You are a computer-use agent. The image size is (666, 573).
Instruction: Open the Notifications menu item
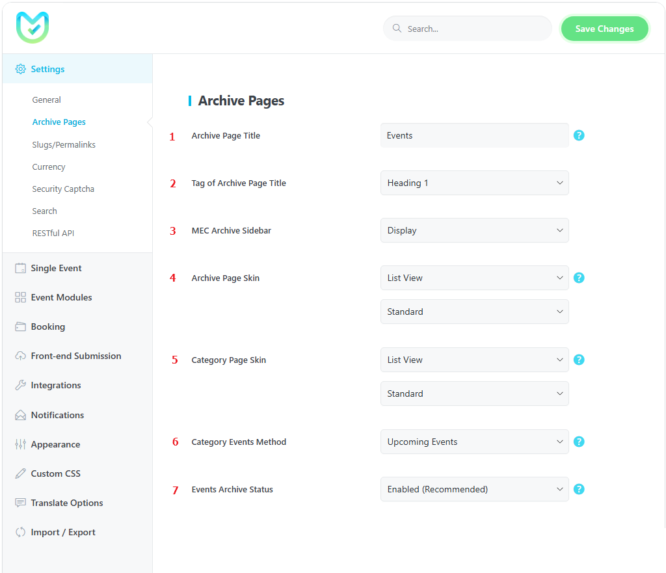tap(57, 415)
